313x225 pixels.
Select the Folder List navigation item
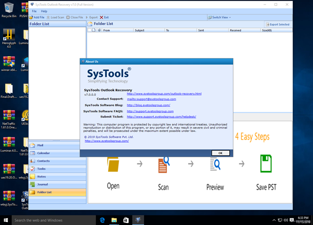click(x=57, y=192)
